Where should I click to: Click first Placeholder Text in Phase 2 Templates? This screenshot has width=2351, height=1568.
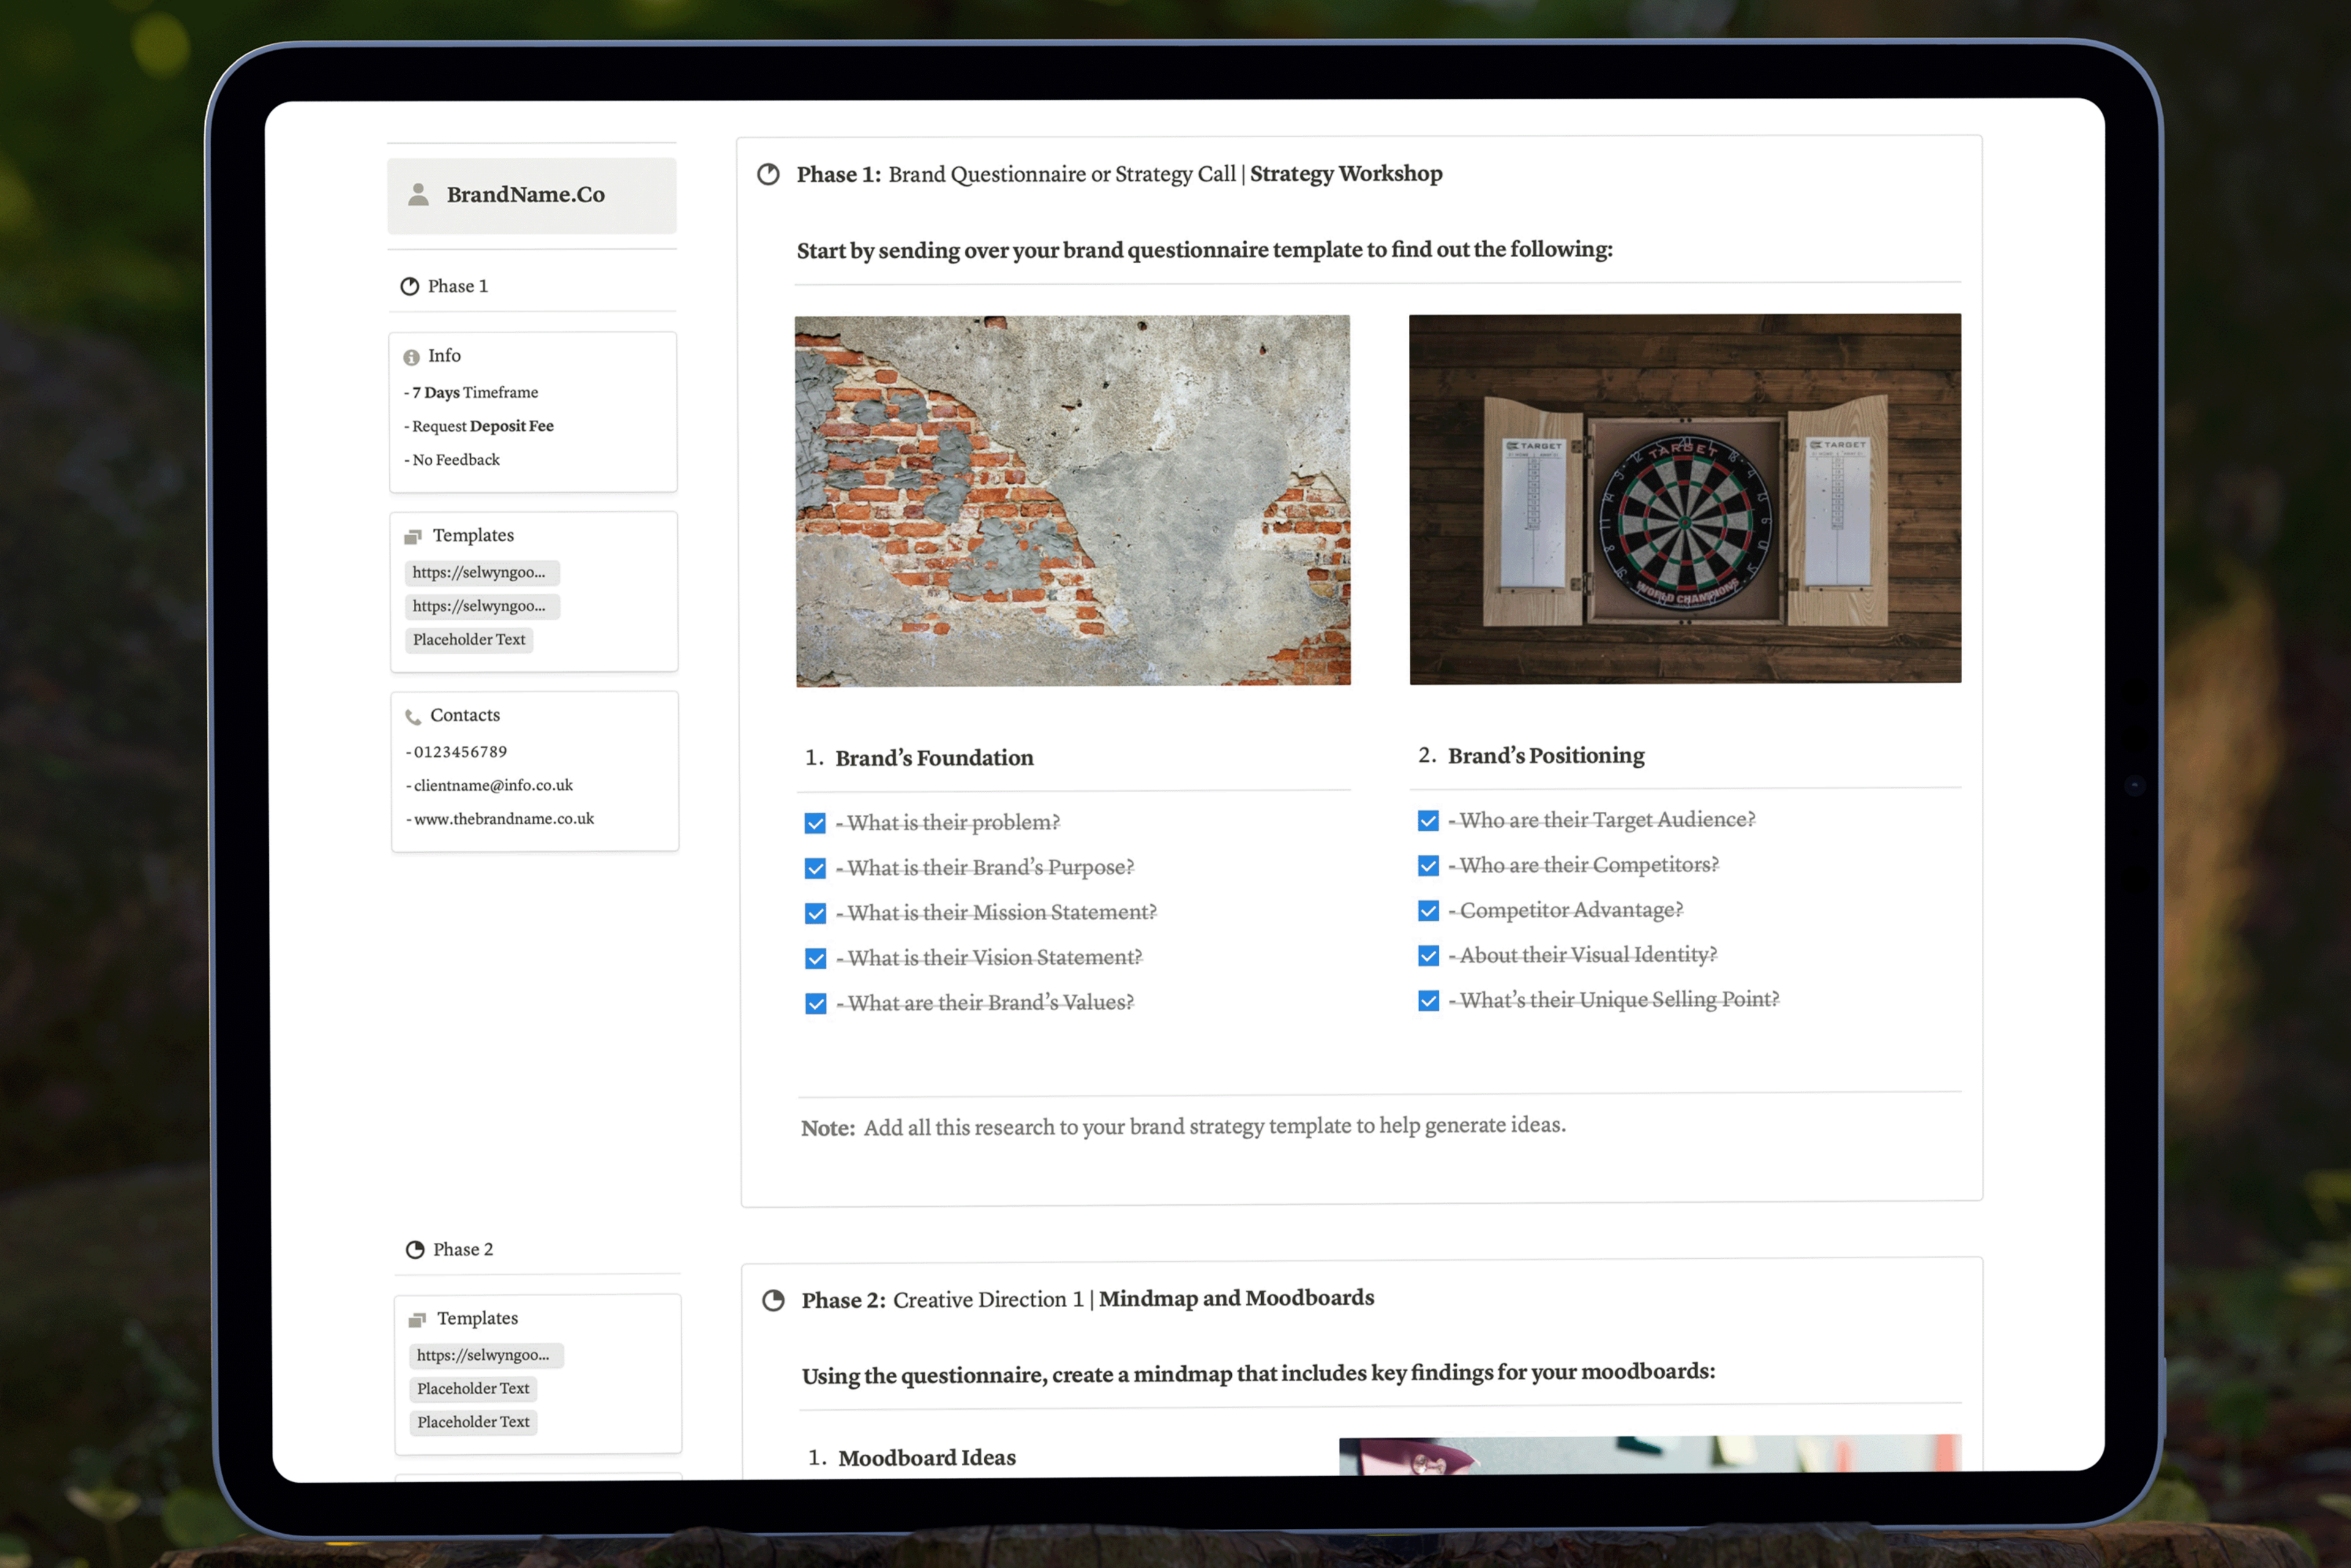pyautogui.click(x=472, y=1389)
